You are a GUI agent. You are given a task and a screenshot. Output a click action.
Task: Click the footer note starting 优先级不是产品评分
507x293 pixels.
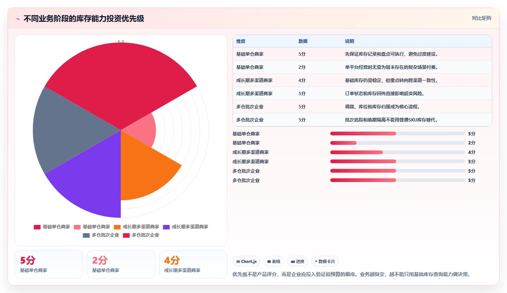351,274
